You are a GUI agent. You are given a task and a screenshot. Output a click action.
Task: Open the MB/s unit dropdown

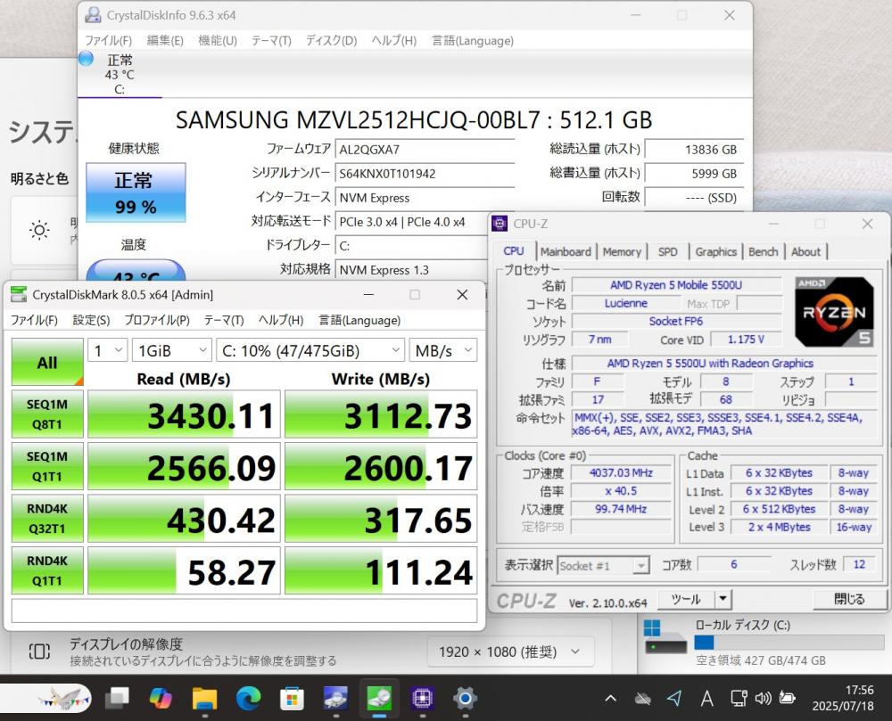point(443,350)
